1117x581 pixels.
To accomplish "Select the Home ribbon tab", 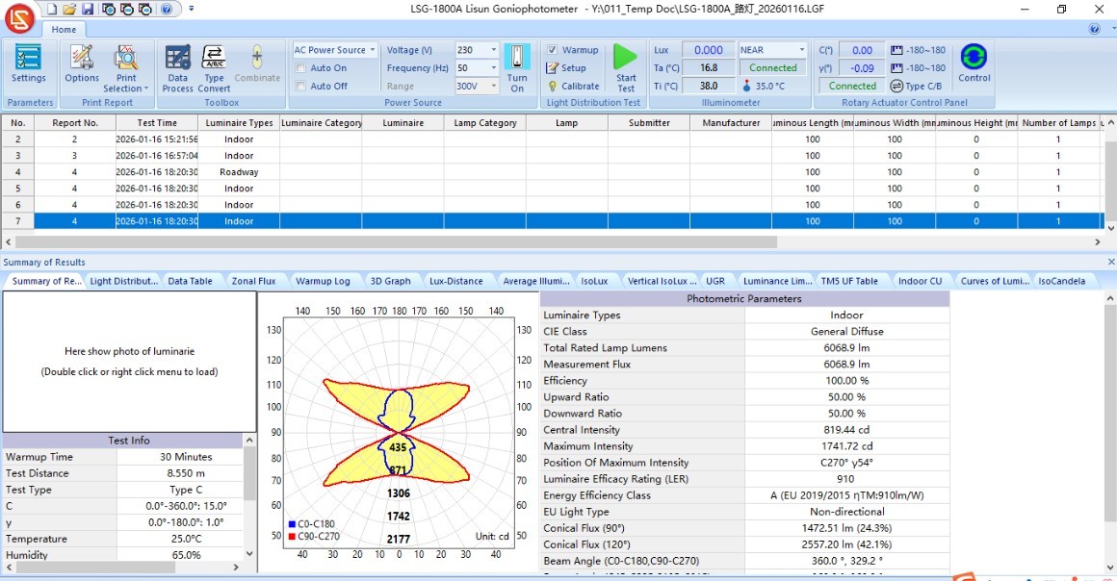I will (x=64, y=29).
